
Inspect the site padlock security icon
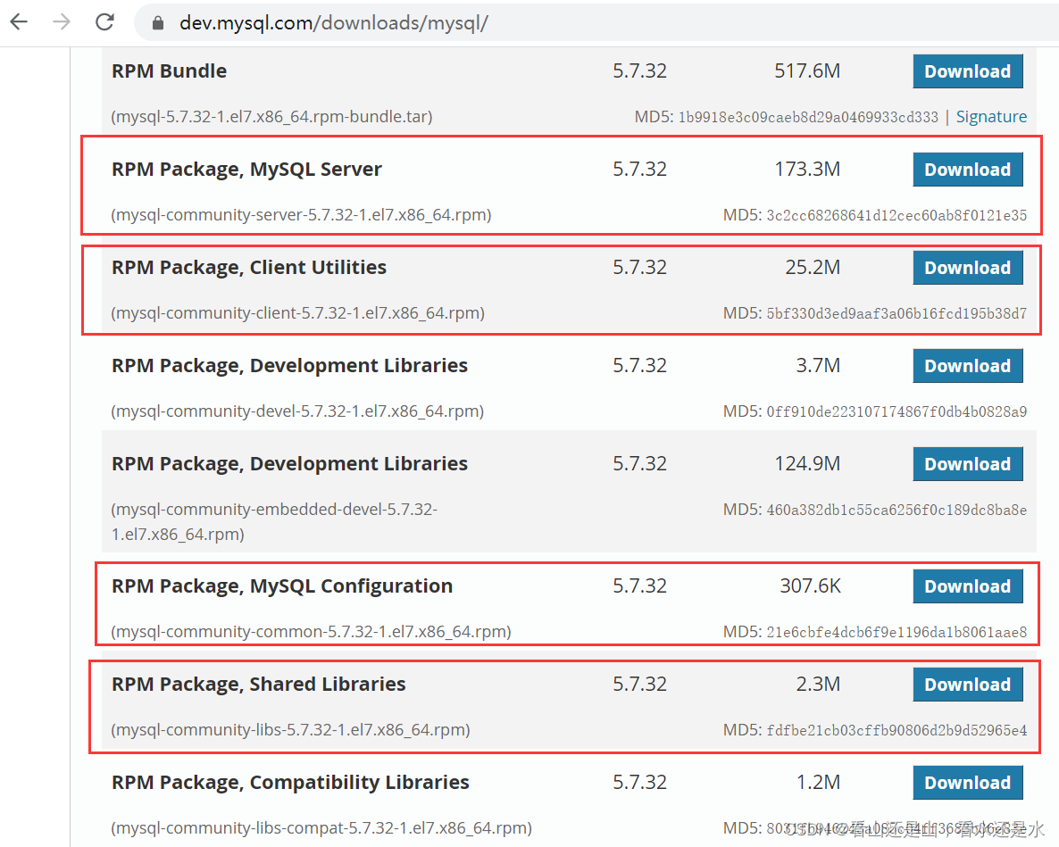click(x=158, y=23)
